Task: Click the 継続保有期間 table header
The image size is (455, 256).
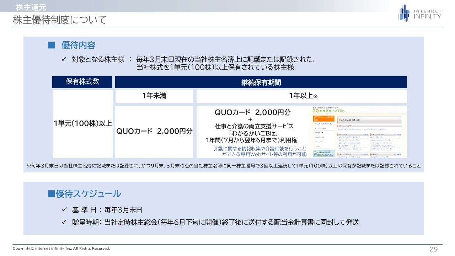Action: point(261,82)
